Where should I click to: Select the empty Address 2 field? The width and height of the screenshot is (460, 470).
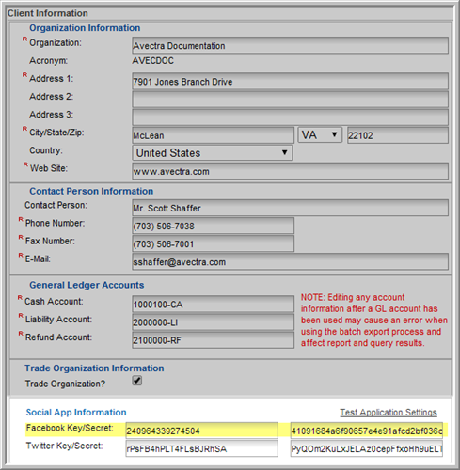[290, 100]
